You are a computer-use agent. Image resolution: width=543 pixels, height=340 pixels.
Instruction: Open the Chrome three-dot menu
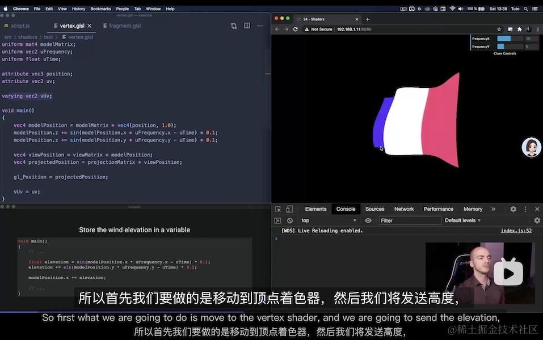coord(538,29)
